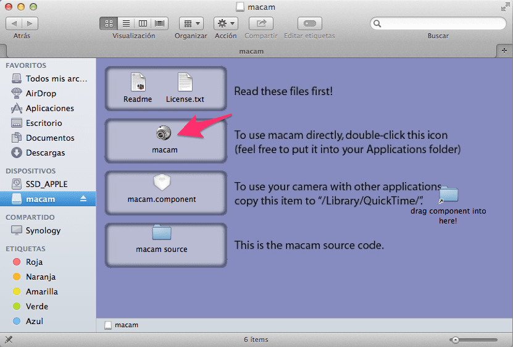Viewport: 513px width, 347px height.
Task: Select the License.txt document icon
Action: pos(185,82)
